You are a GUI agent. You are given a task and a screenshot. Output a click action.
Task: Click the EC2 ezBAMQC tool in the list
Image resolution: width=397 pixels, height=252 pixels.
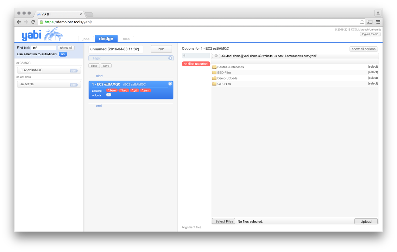tap(49, 70)
